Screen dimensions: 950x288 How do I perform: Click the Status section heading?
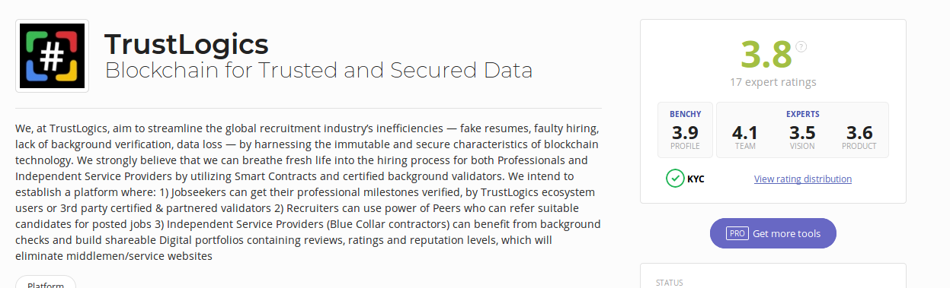pos(670,283)
